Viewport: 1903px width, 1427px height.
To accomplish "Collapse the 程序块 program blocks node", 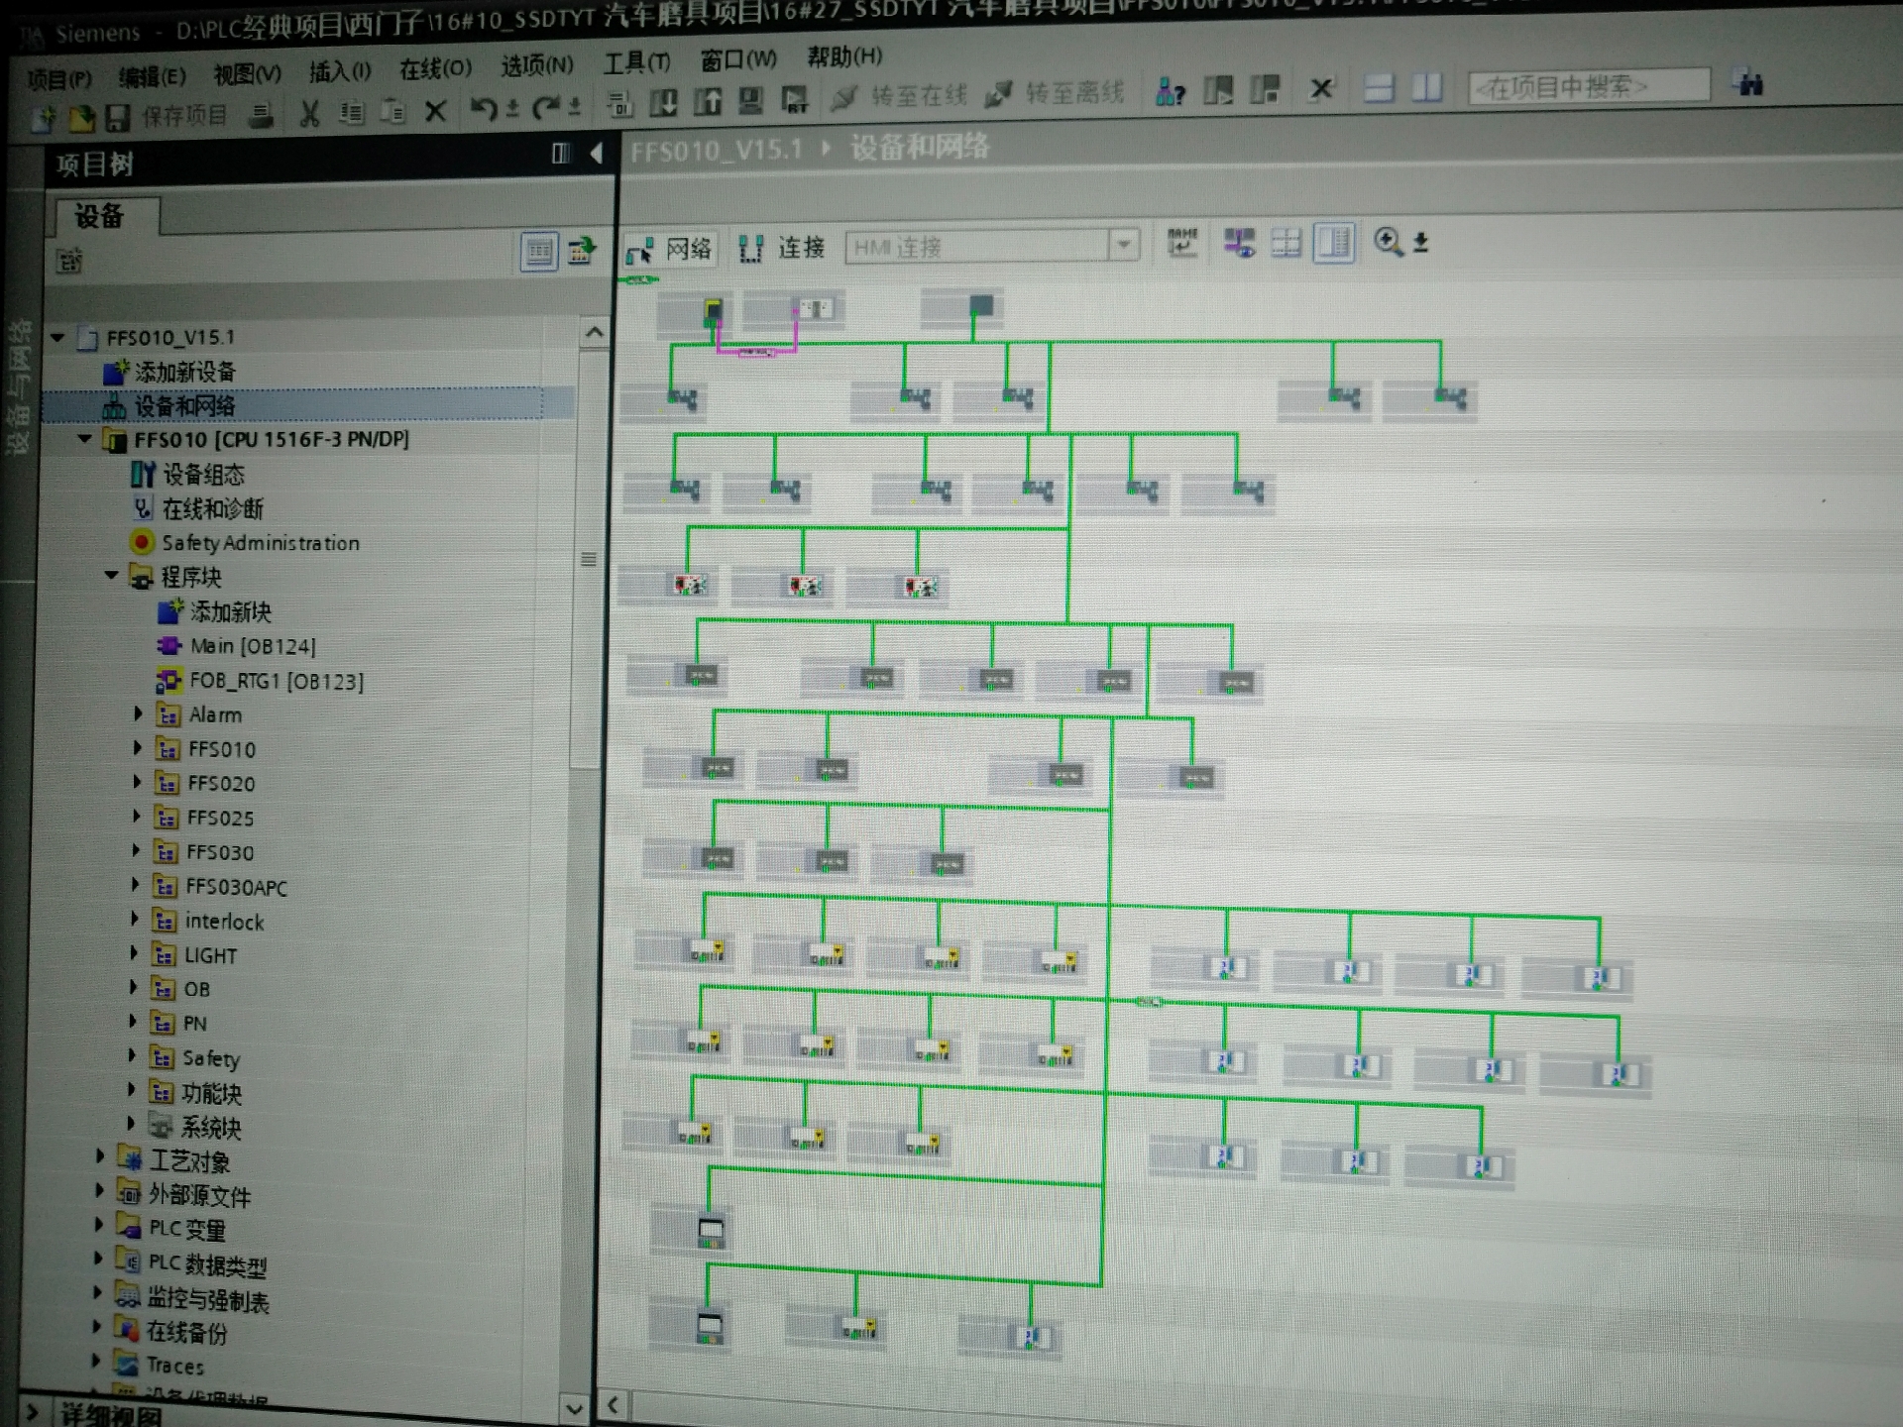I will [111, 576].
